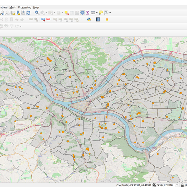Click Zoom Last magnifier icon

(x=2, y=13)
